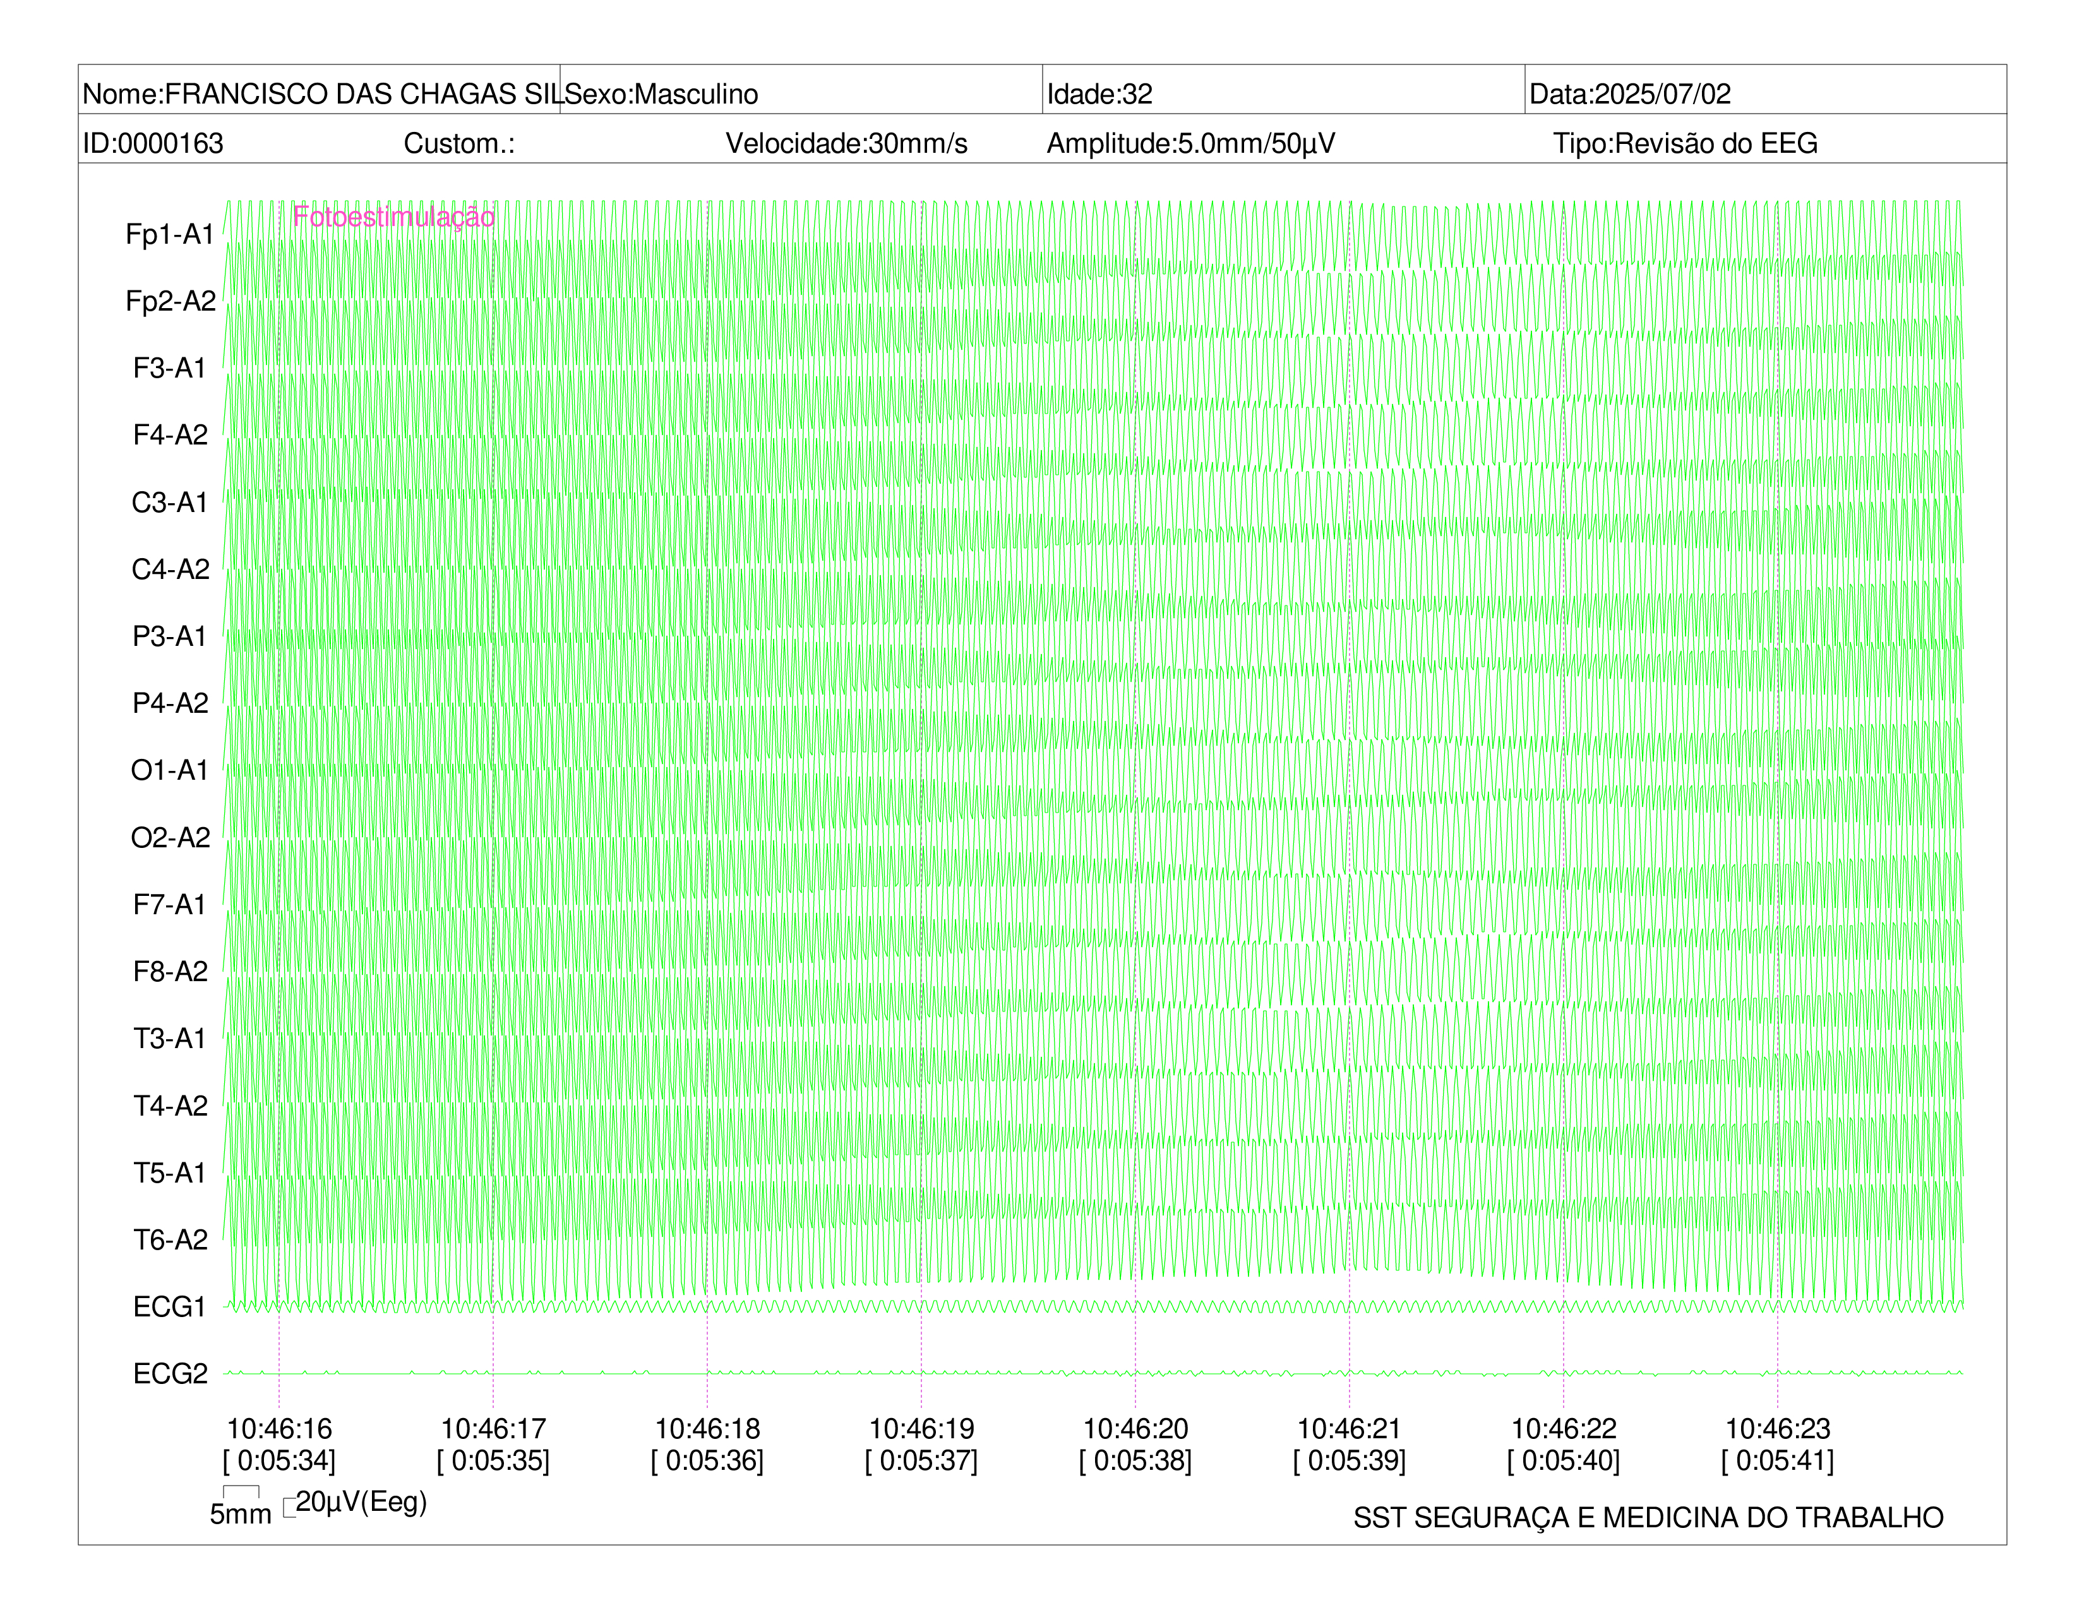Click the pink Fotoestimulação event marker
This screenshot has height=1610, width=2084.
pos(393,217)
